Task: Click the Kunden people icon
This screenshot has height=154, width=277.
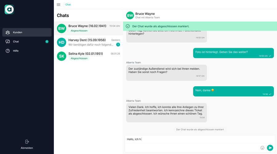Action: tap(8, 32)
